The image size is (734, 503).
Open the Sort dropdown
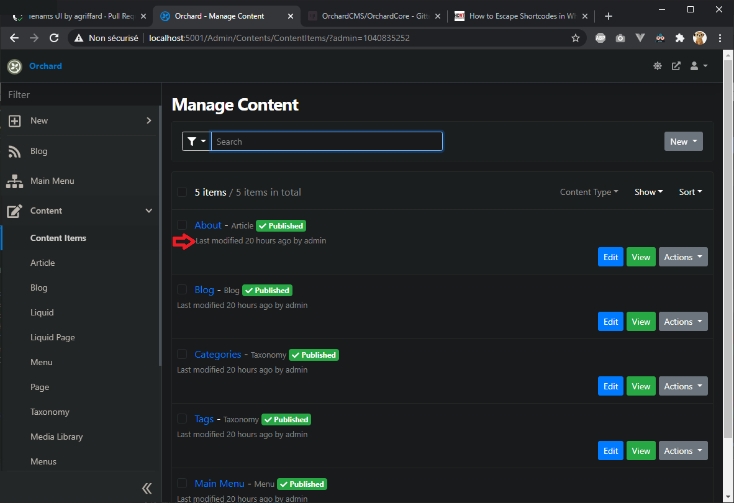(x=690, y=192)
